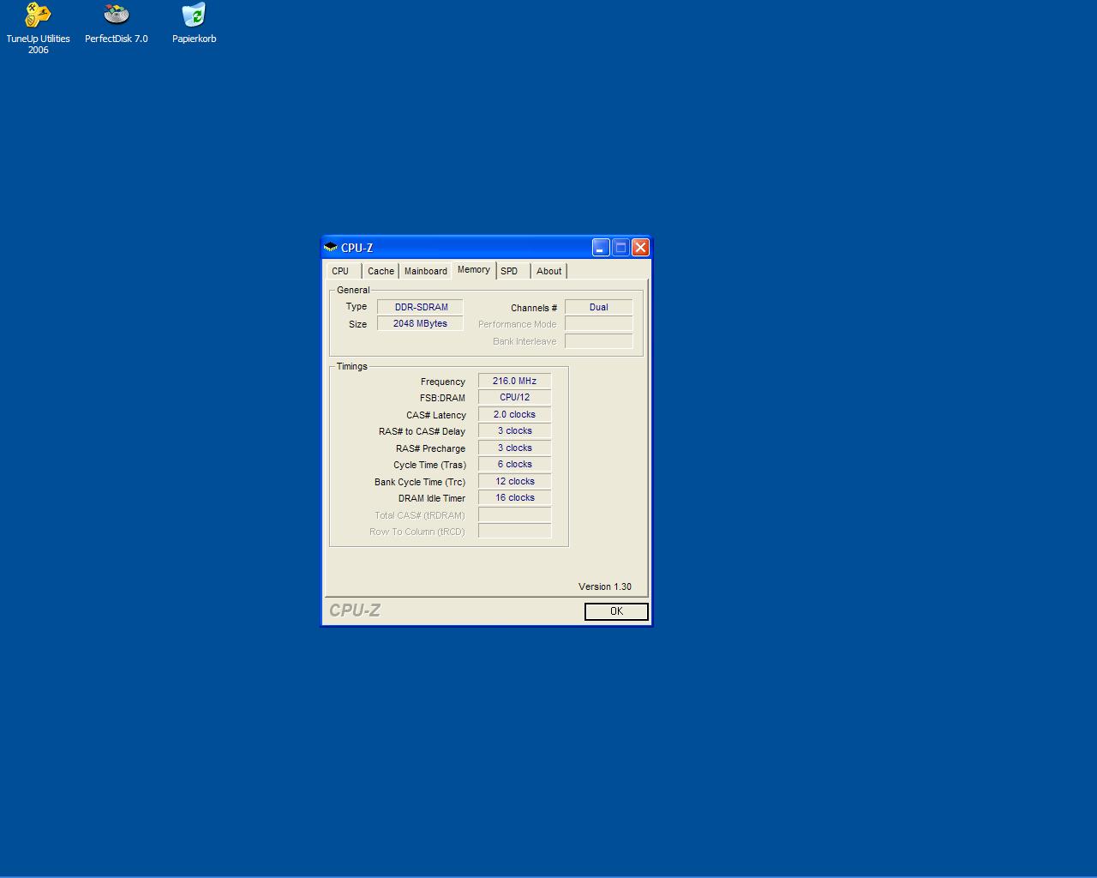1097x878 pixels.
Task: Close the CPU-Z window
Action: tap(640, 248)
